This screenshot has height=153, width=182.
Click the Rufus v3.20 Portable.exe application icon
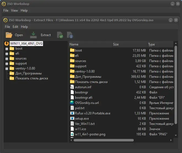click(72, 113)
